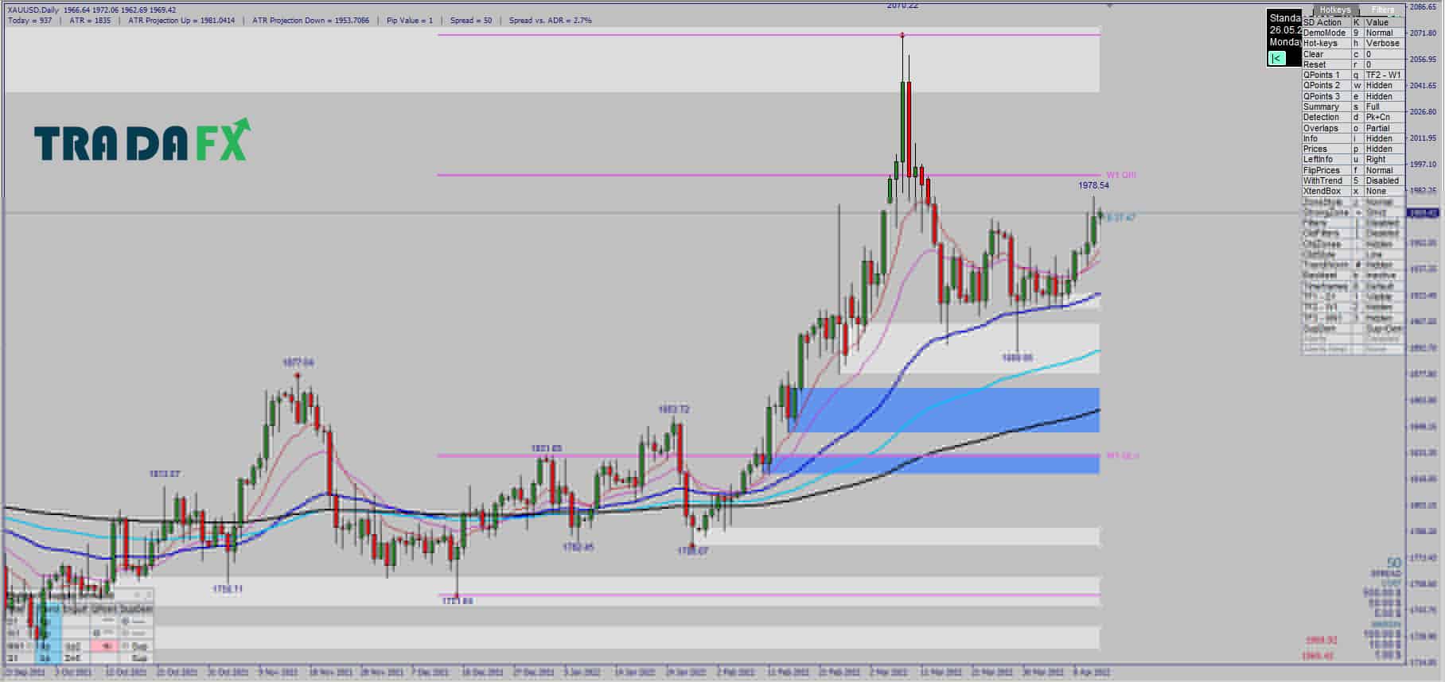Click the Reset row in hotkeys panel
The height and width of the screenshot is (682, 1445).
1352,64
